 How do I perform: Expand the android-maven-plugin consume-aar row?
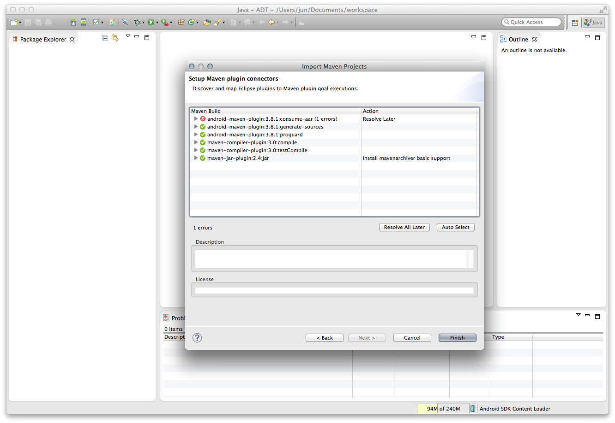pos(196,119)
